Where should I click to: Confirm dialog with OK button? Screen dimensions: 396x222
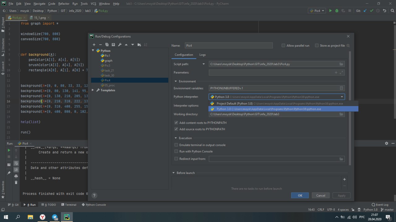(x=300, y=195)
